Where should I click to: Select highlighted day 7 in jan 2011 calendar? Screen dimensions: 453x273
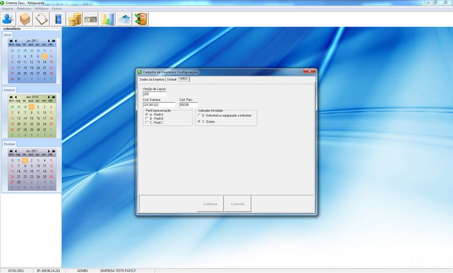click(x=44, y=56)
